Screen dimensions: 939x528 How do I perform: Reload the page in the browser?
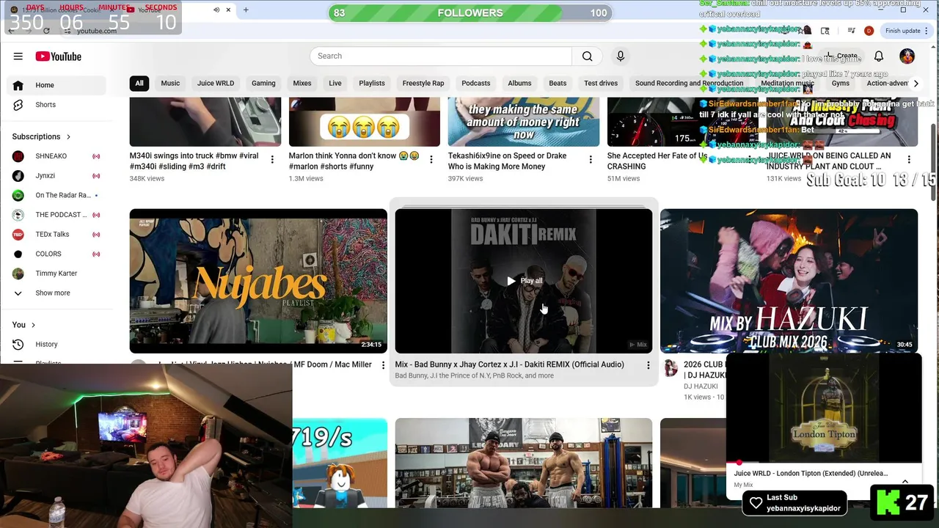click(x=47, y=31)
